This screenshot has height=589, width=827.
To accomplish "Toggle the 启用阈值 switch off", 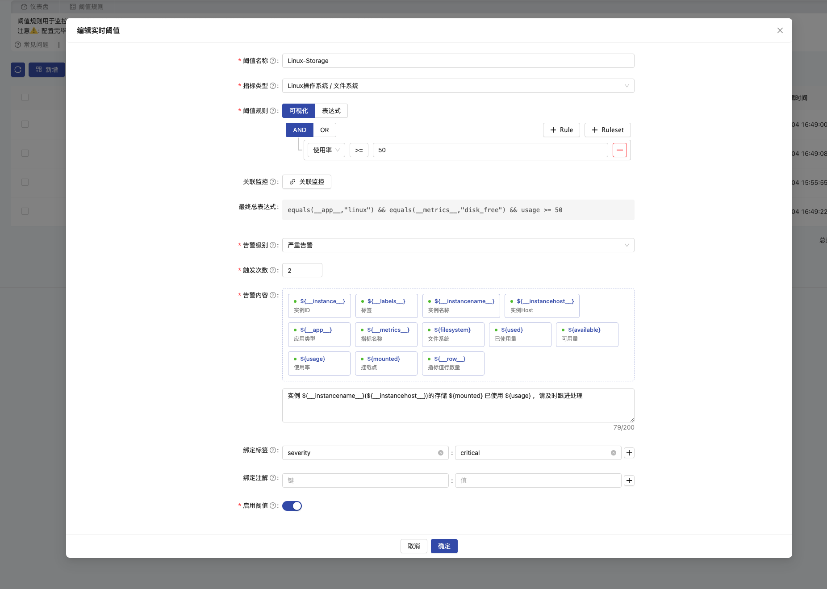I will tap(292, 506).
